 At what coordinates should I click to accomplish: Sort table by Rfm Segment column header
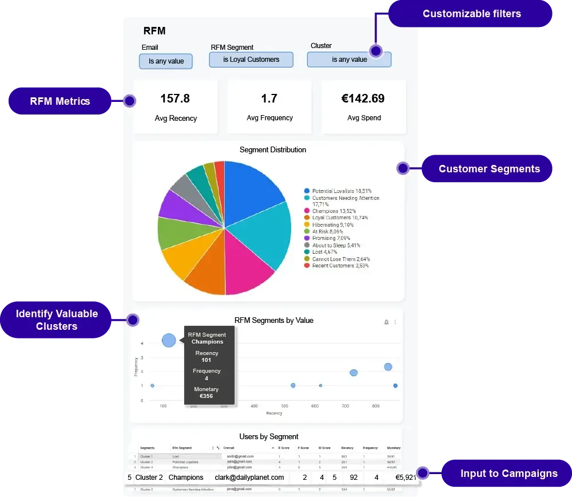click(182, 448)
